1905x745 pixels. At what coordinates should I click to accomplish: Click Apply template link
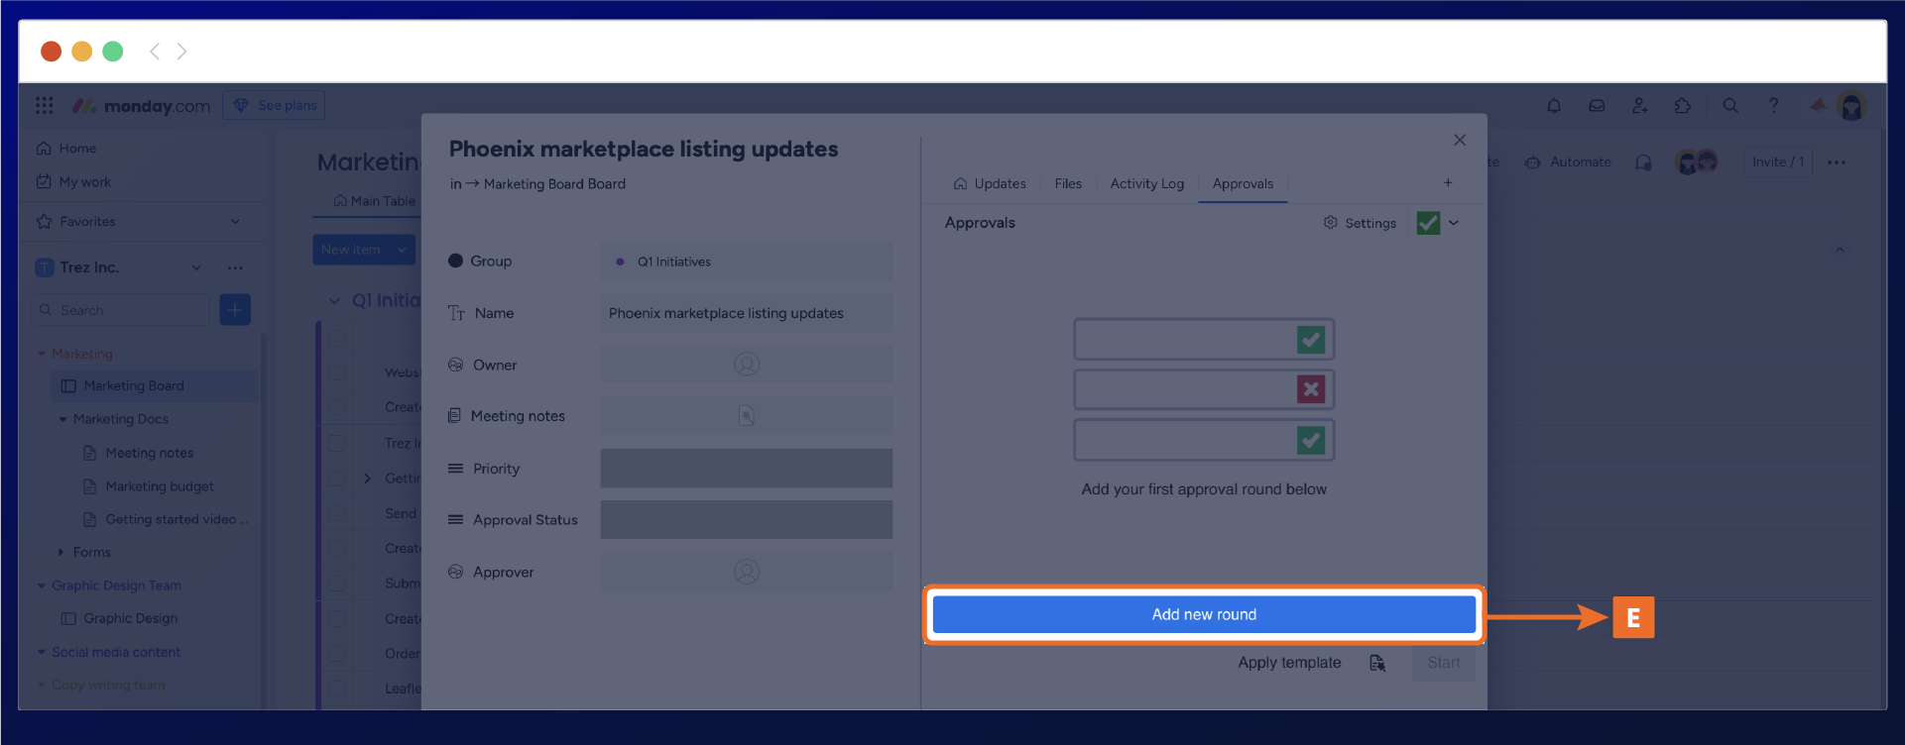(1289, 663)
